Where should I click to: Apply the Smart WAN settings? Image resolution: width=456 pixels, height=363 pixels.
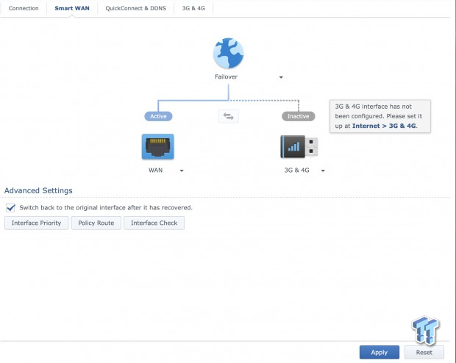(x=380, y=352)
